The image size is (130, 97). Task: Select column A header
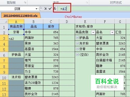tap(16, 21)
